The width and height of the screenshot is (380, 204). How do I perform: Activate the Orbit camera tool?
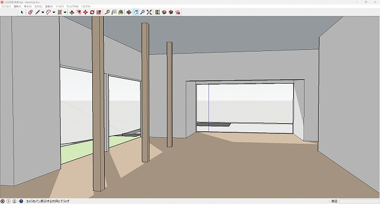click(129, 12)
